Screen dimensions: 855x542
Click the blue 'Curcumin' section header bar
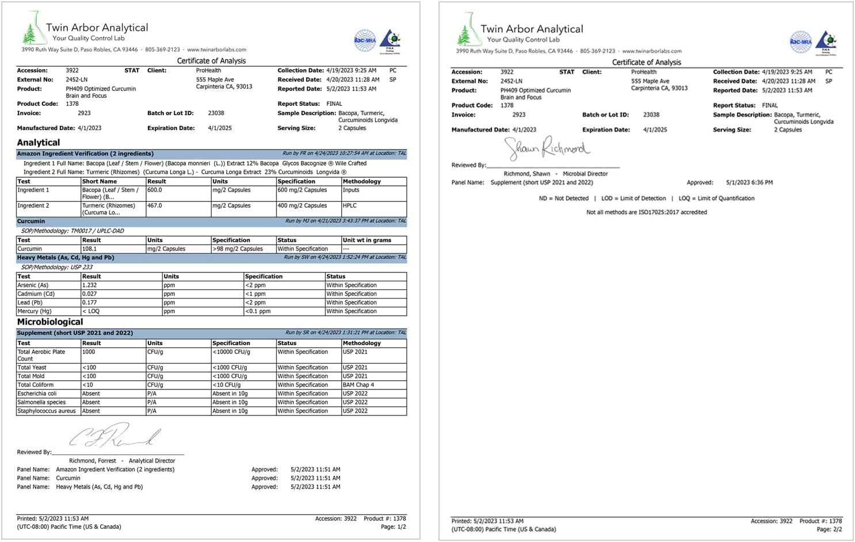coord(211,221)
